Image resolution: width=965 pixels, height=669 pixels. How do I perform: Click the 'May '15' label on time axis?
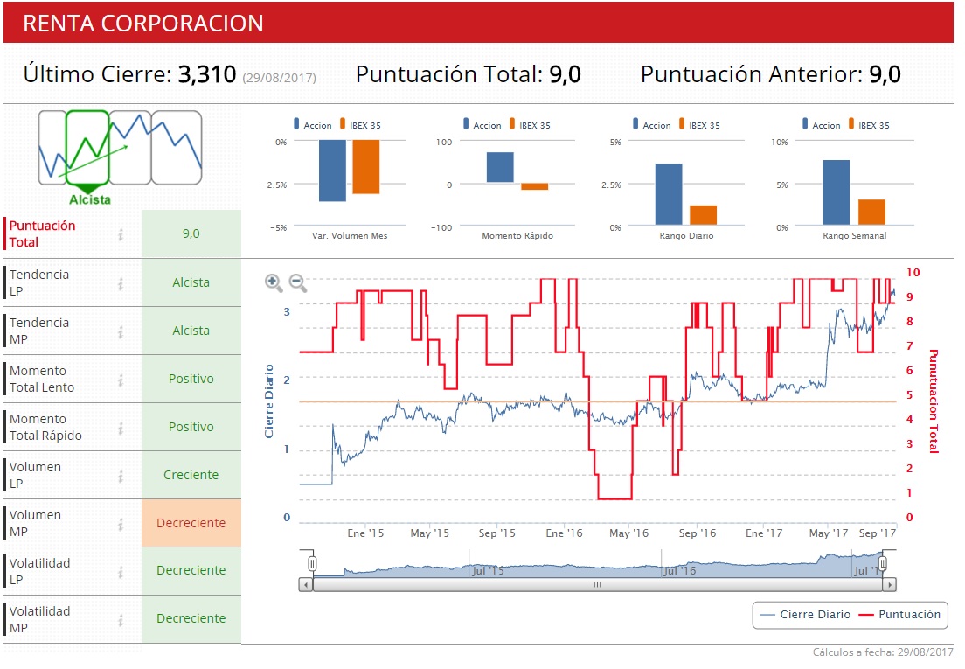429,533
